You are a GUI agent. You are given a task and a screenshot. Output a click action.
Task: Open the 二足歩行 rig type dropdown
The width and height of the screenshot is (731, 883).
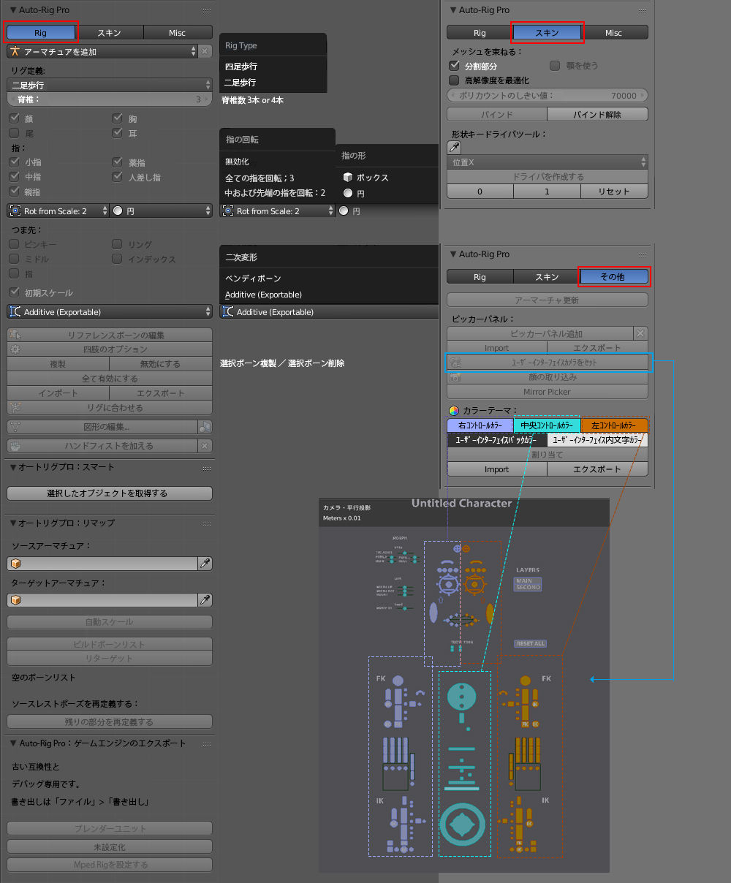110,85
